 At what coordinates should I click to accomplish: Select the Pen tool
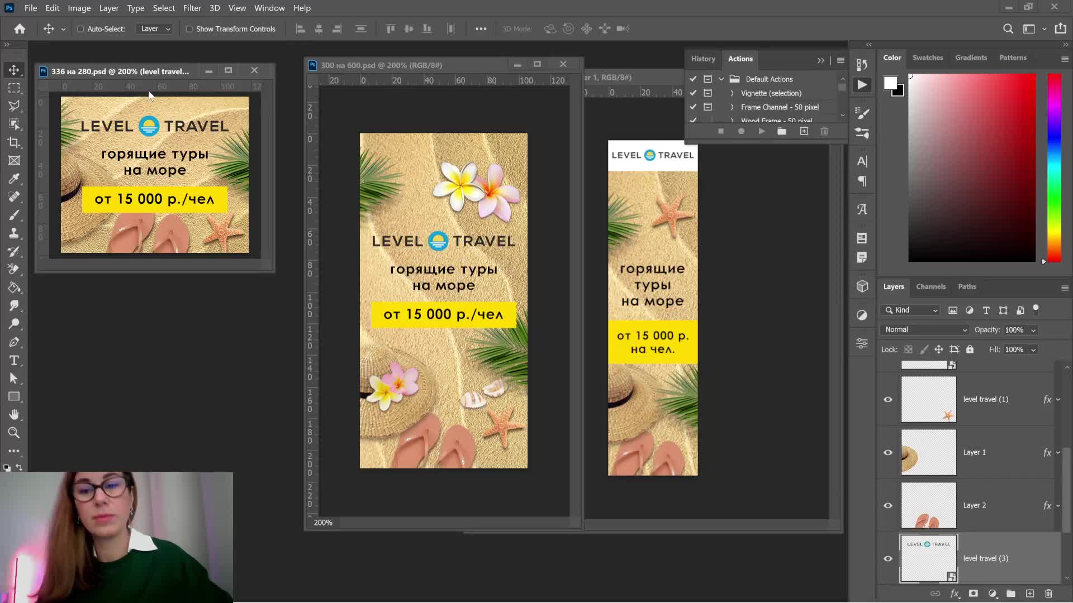coord(14,342)
